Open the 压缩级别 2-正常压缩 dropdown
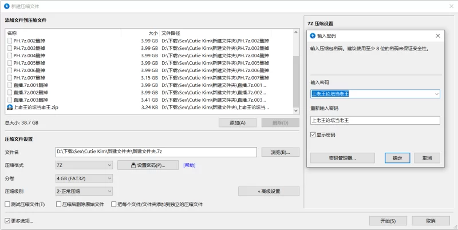458x230 pixels. pyautogui.click(x=84, y=192)
